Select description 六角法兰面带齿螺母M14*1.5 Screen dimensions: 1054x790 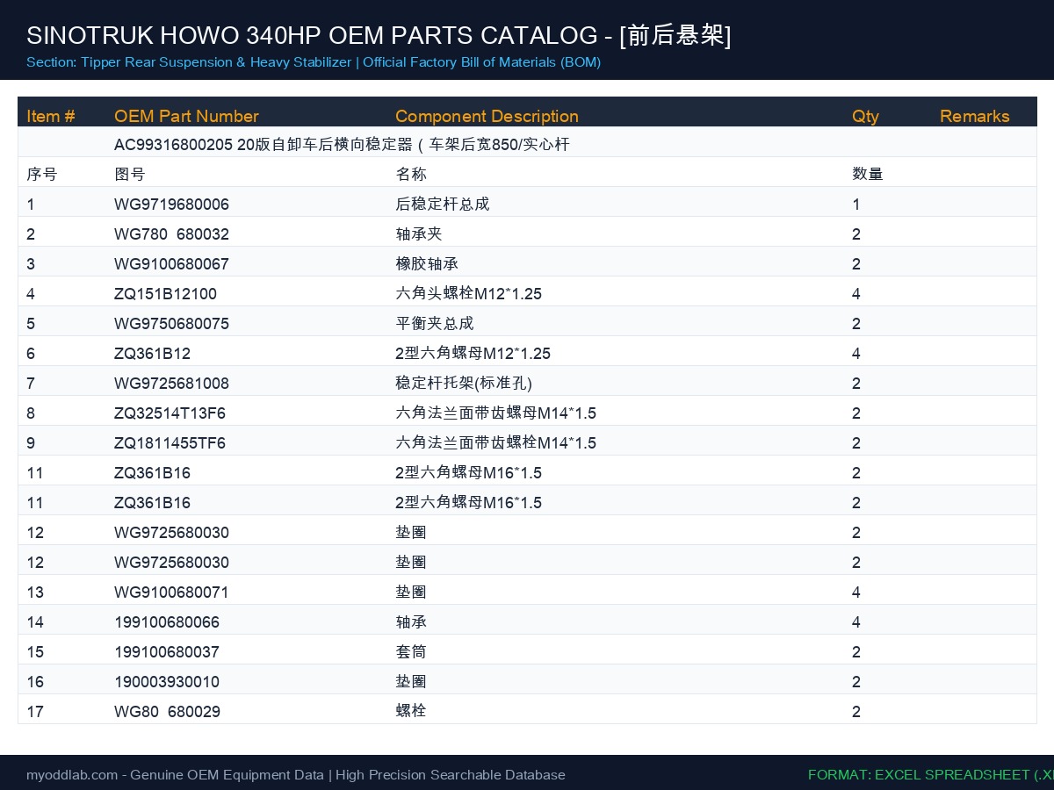point(496,413)
